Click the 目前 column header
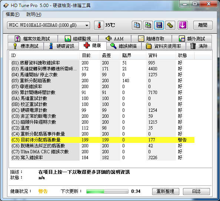Viewport: 220px width, 201px height. (90, 56)
